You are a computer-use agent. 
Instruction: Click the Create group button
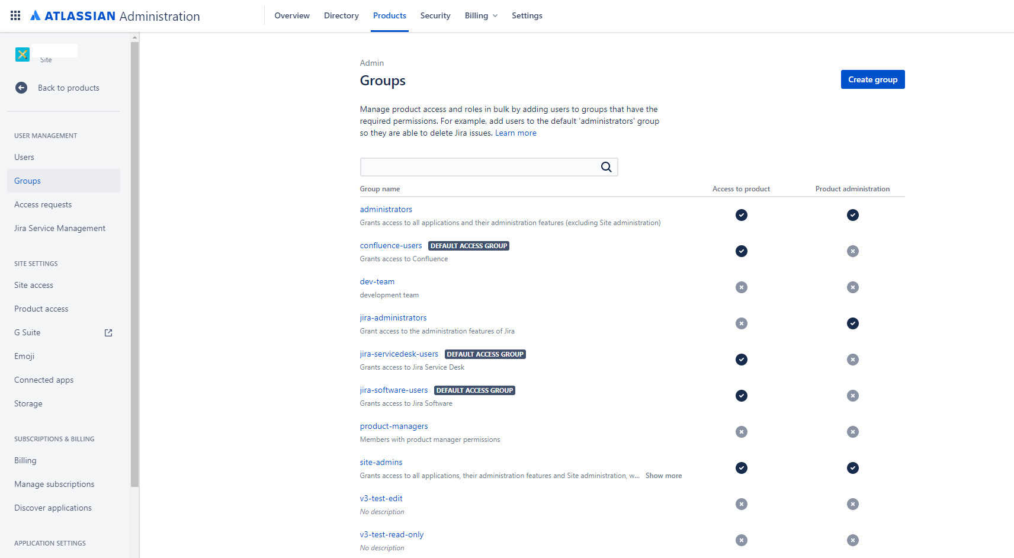point(873,79)
